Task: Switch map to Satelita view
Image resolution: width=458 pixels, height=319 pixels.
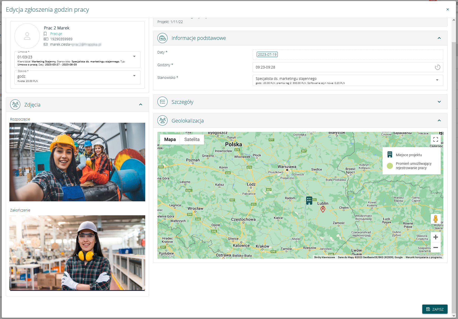Action: click(192, 139)
